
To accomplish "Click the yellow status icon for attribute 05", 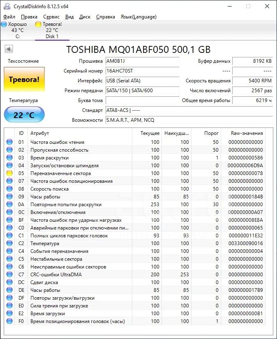I will [x=9, y=173].
